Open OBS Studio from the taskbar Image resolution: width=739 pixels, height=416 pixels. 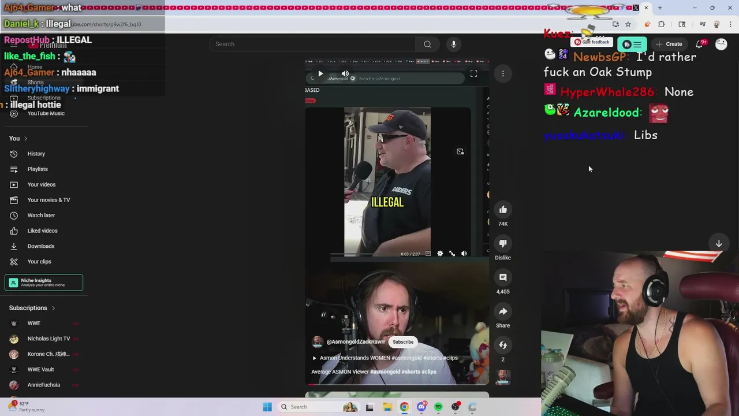tap(456, 407)
